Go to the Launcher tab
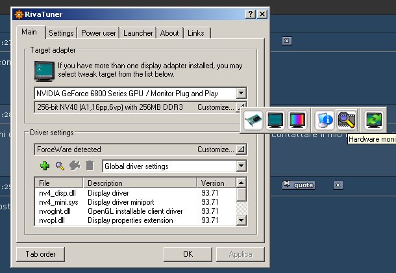The height and width of the screenshot is (273, 396). tap(138, 32)
